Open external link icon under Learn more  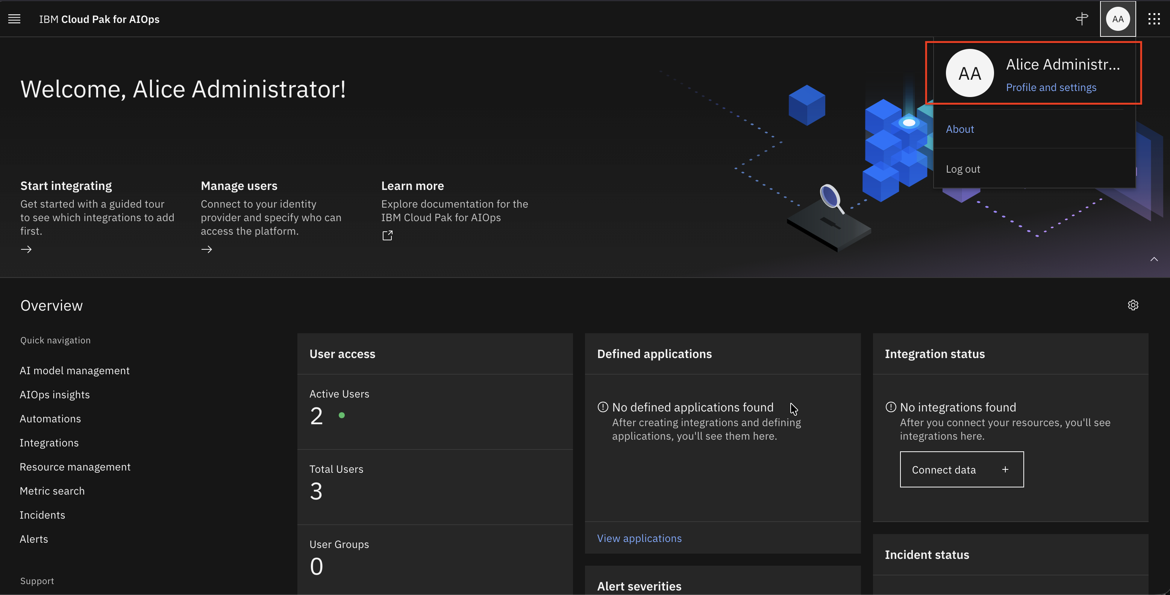point(387,235)
